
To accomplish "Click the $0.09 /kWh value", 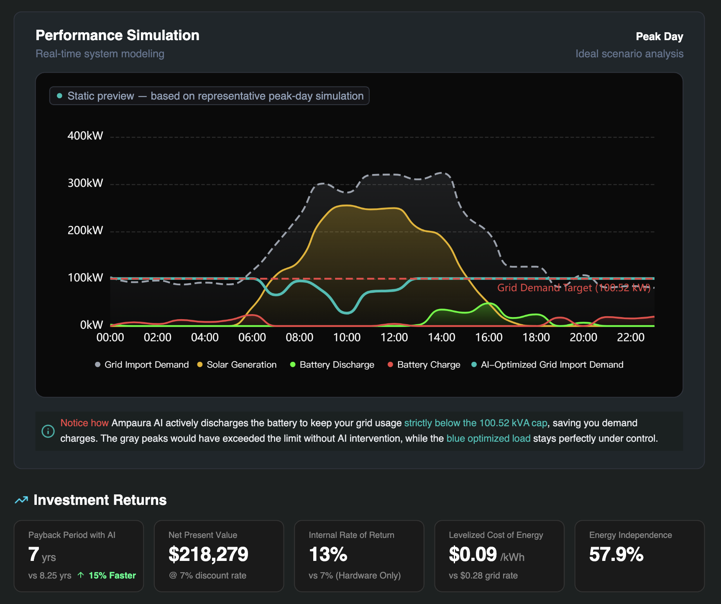I will pyautogui.click(x=487, y=555).
